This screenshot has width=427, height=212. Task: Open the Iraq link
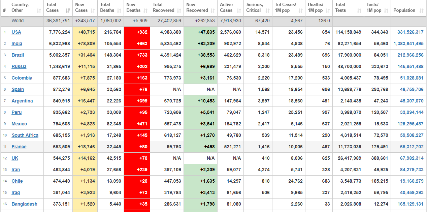tap(15, 192)
